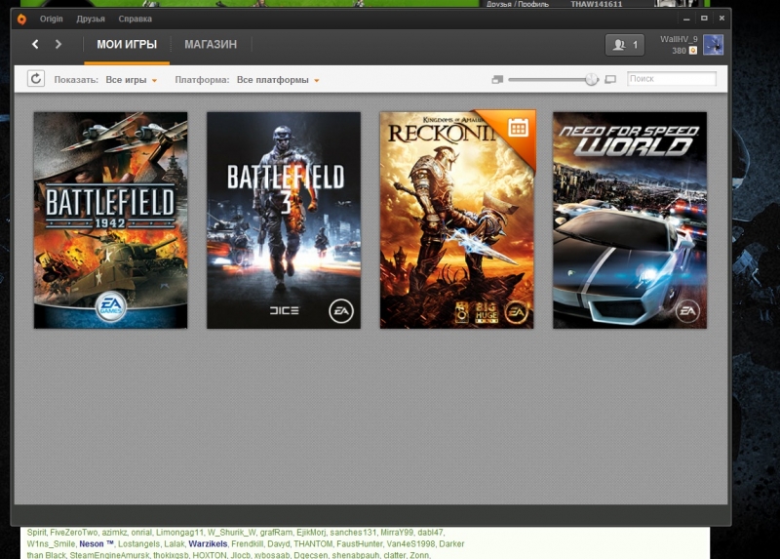Select the Battlefield 1942 game cover
Screen dimensions: 780x559
(x=110, y=220)
